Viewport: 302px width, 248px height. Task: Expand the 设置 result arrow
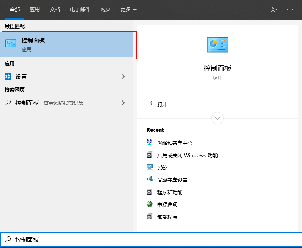[123, 76]
